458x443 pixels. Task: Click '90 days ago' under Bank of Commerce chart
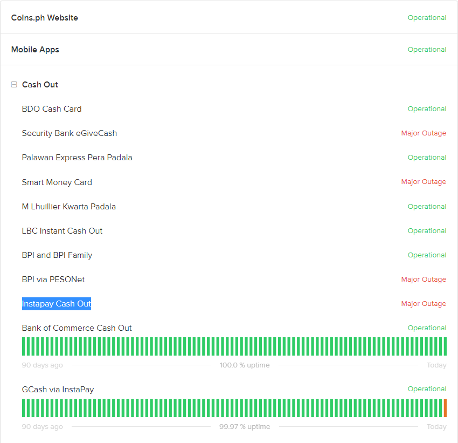pyautogui.click(x=43, y=365)
